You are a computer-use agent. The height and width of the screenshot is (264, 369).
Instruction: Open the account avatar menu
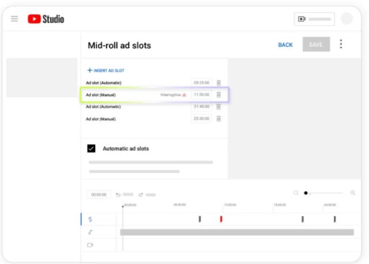347,19
